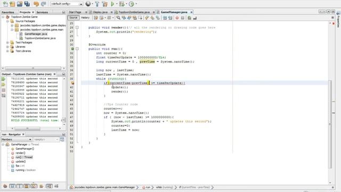The height and width of the screenshot is (192, 341).
Task: Open dropdown arrow beside Profile Project
Action: coord(136,4)
